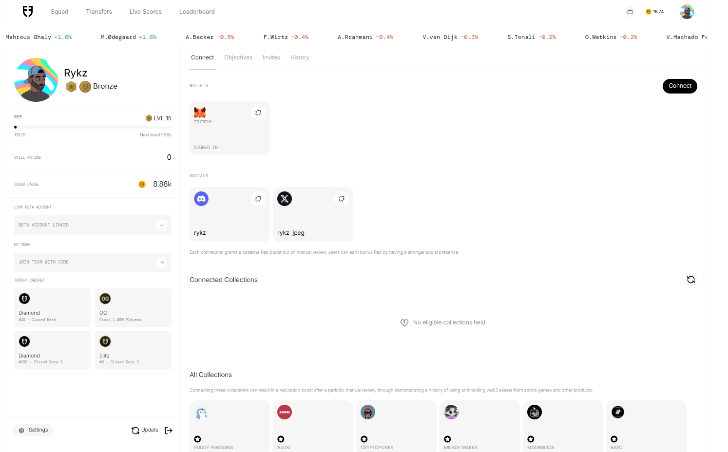The width and height of the screenshot is (728, 452).
Task: Open the user avatar menu top right
Action: pyautogui.click(x=687, y=12)
